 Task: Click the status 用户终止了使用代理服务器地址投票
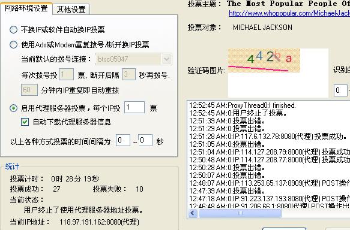point(83,210)
